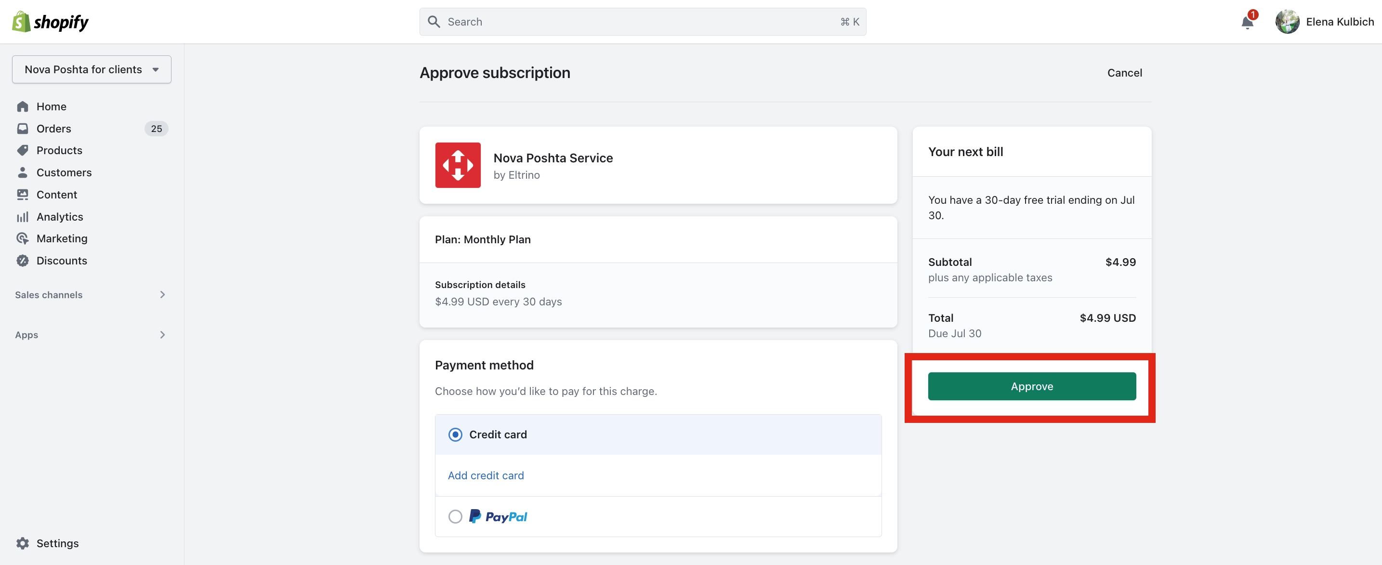Cancel the subscription approval
Image resolution: width=1382 pixels, height=565 pixels.
click(1124, 73)
